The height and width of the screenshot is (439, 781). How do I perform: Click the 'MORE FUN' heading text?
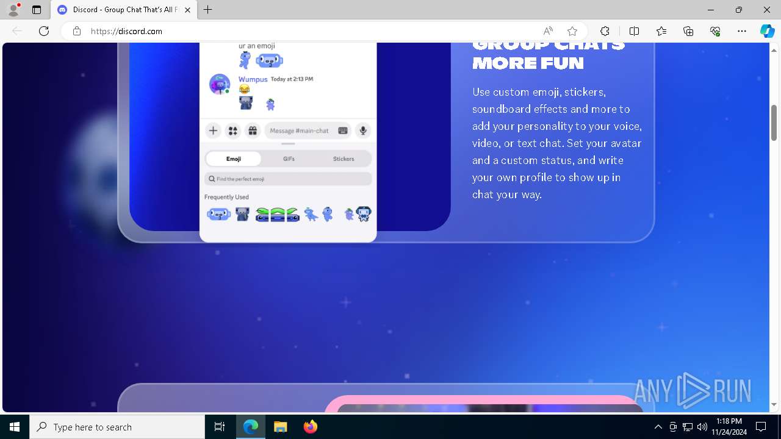tap(528, 63)
